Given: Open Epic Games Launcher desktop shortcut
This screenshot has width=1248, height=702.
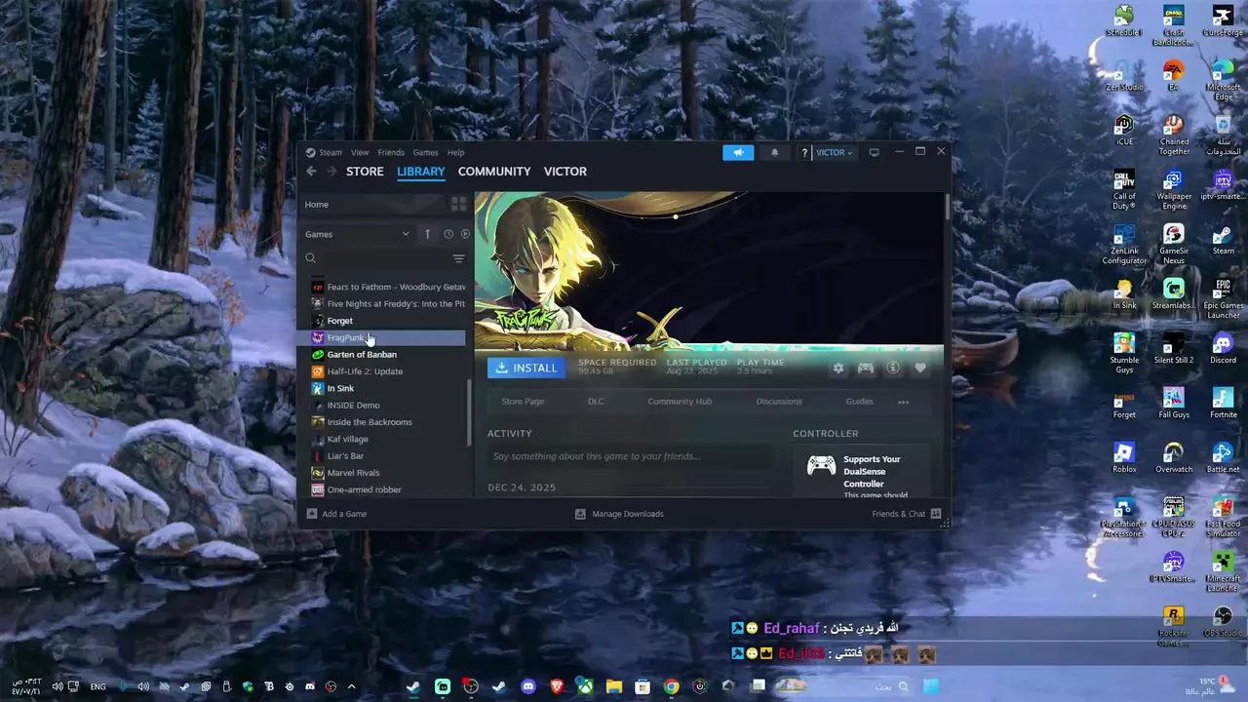Looking at the screenshot, I should coord(1223,299).
